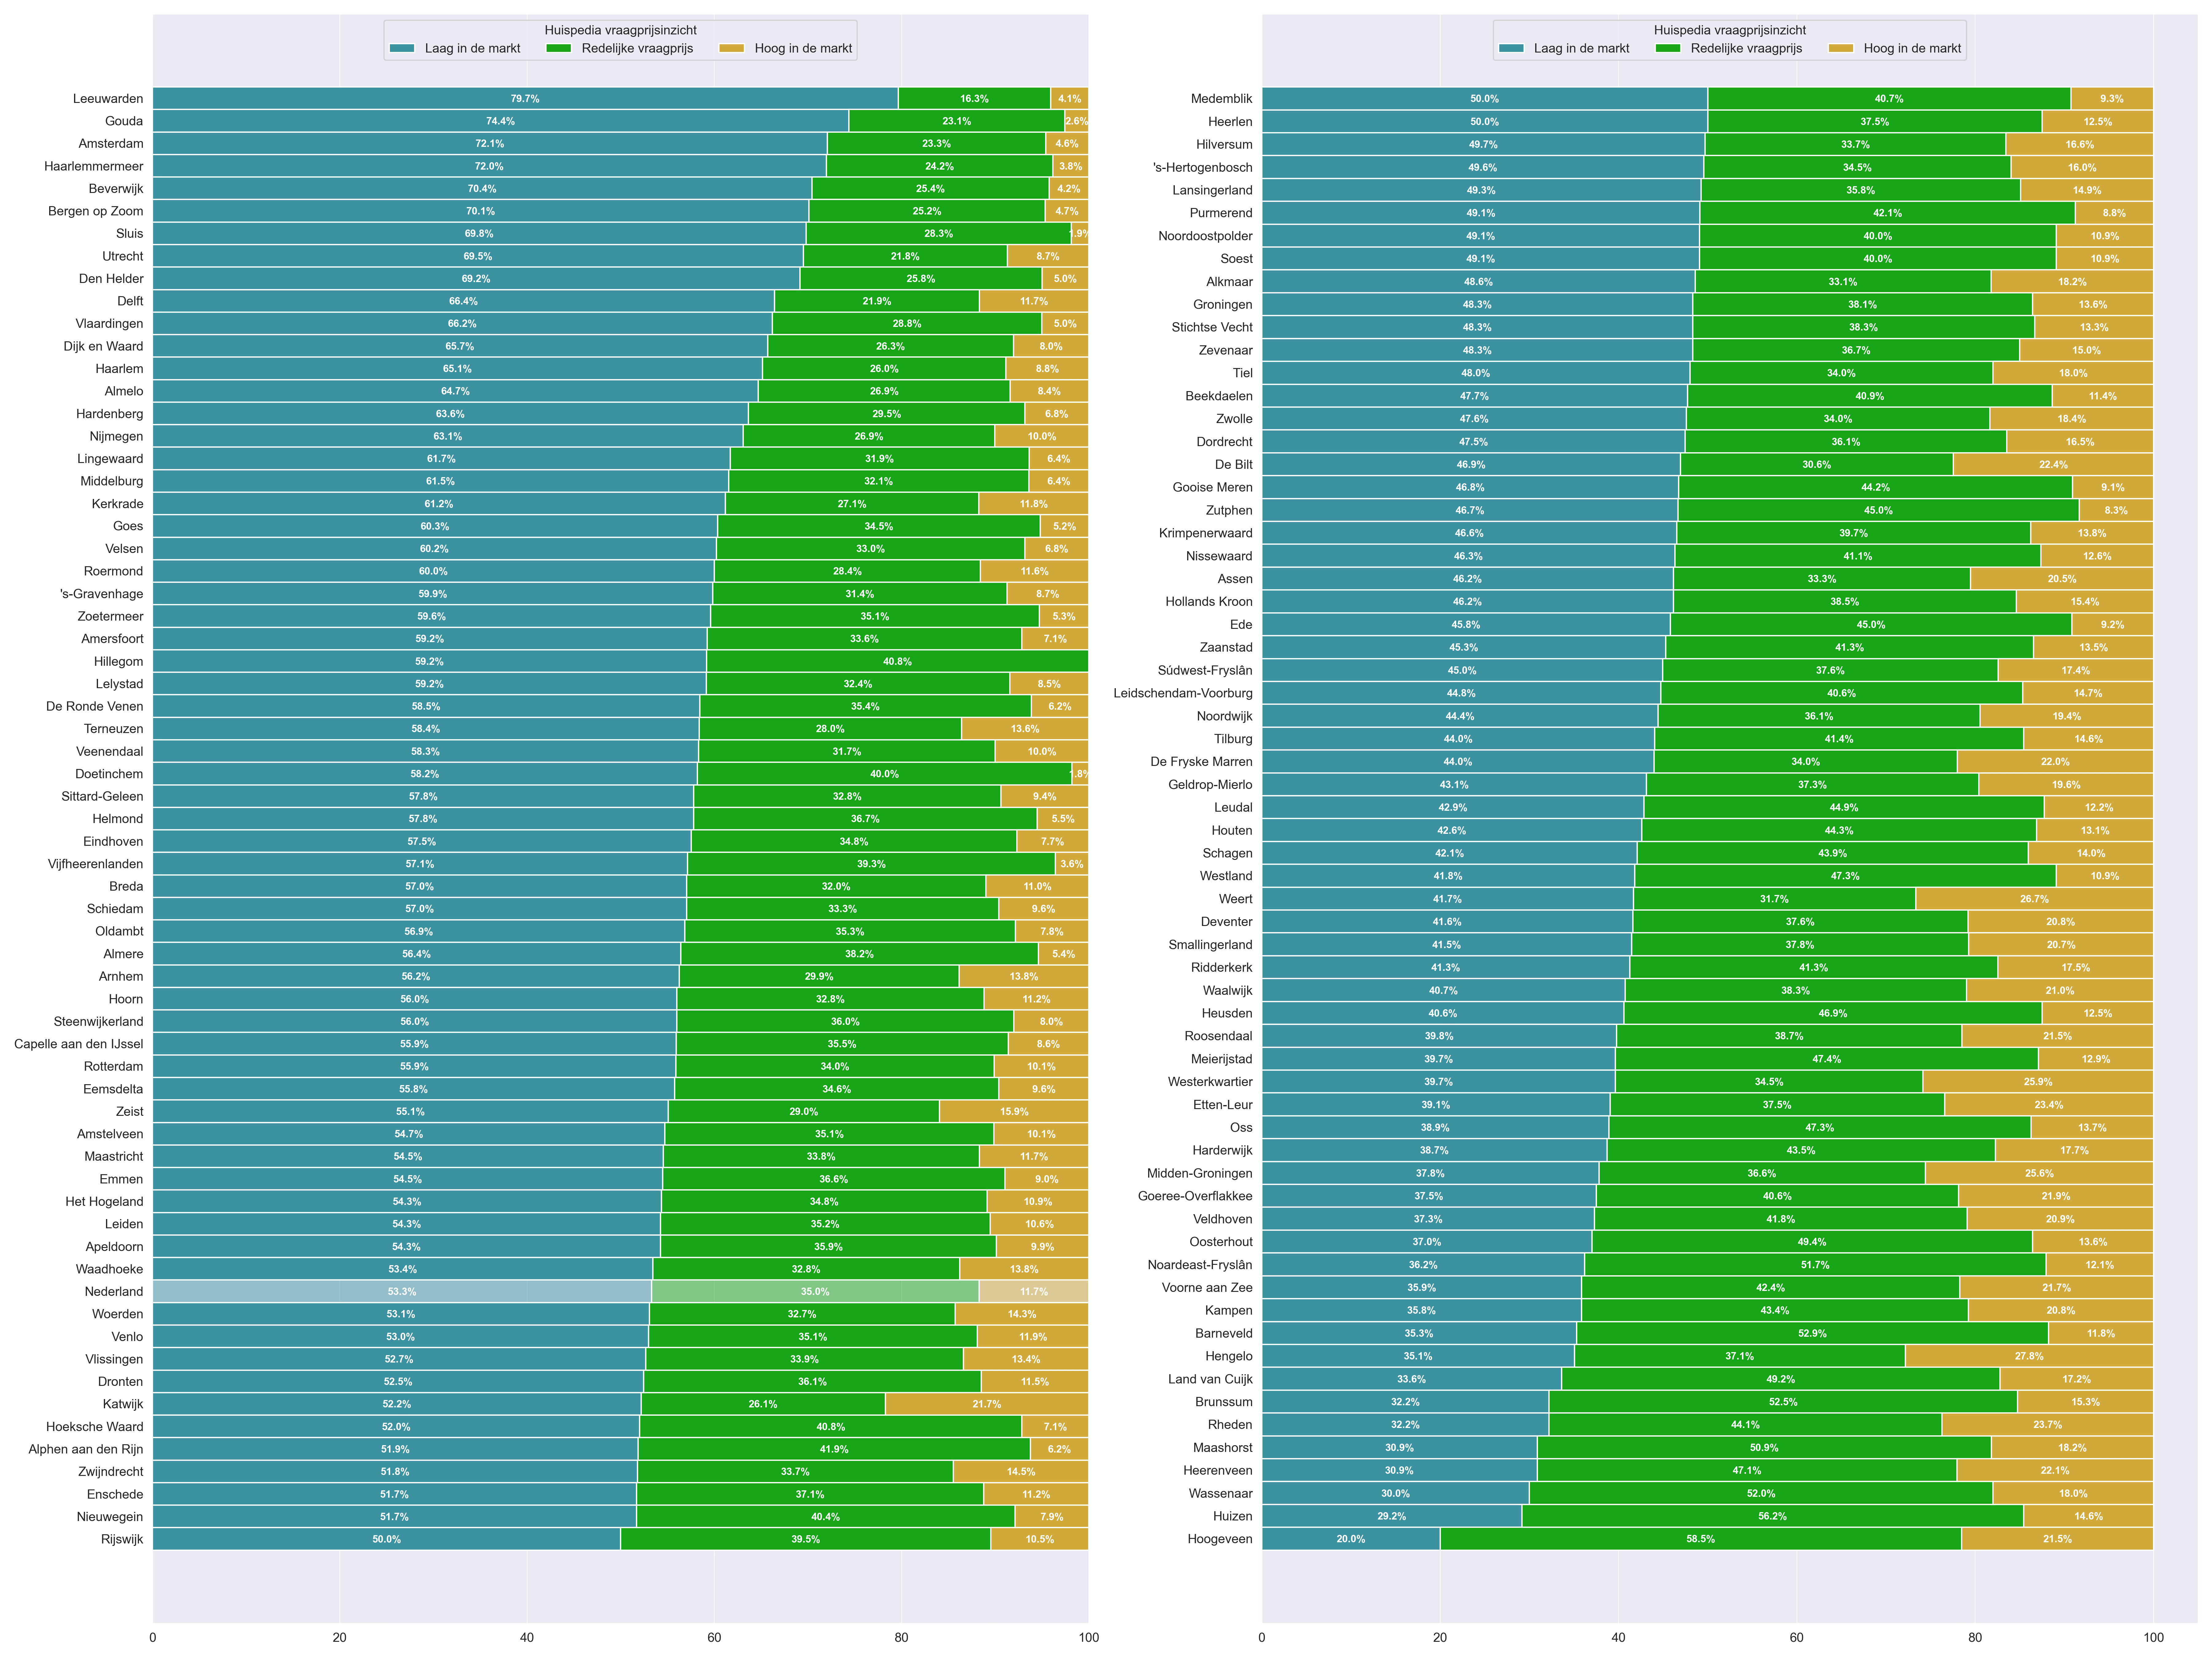
Task: Click Hoogeveen's 20.0% blue bar
Action: coord(1351,1539)
